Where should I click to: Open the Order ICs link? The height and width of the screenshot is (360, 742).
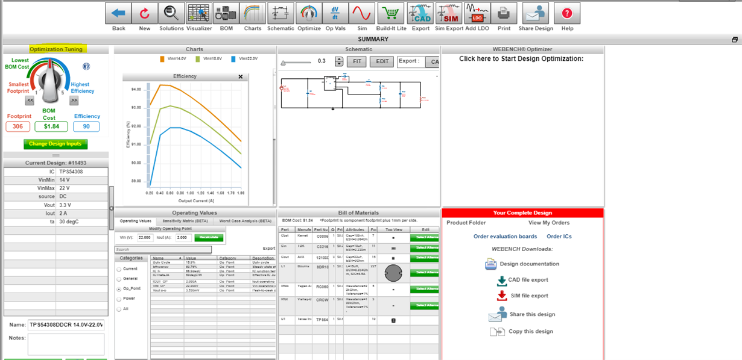(559, 237)
